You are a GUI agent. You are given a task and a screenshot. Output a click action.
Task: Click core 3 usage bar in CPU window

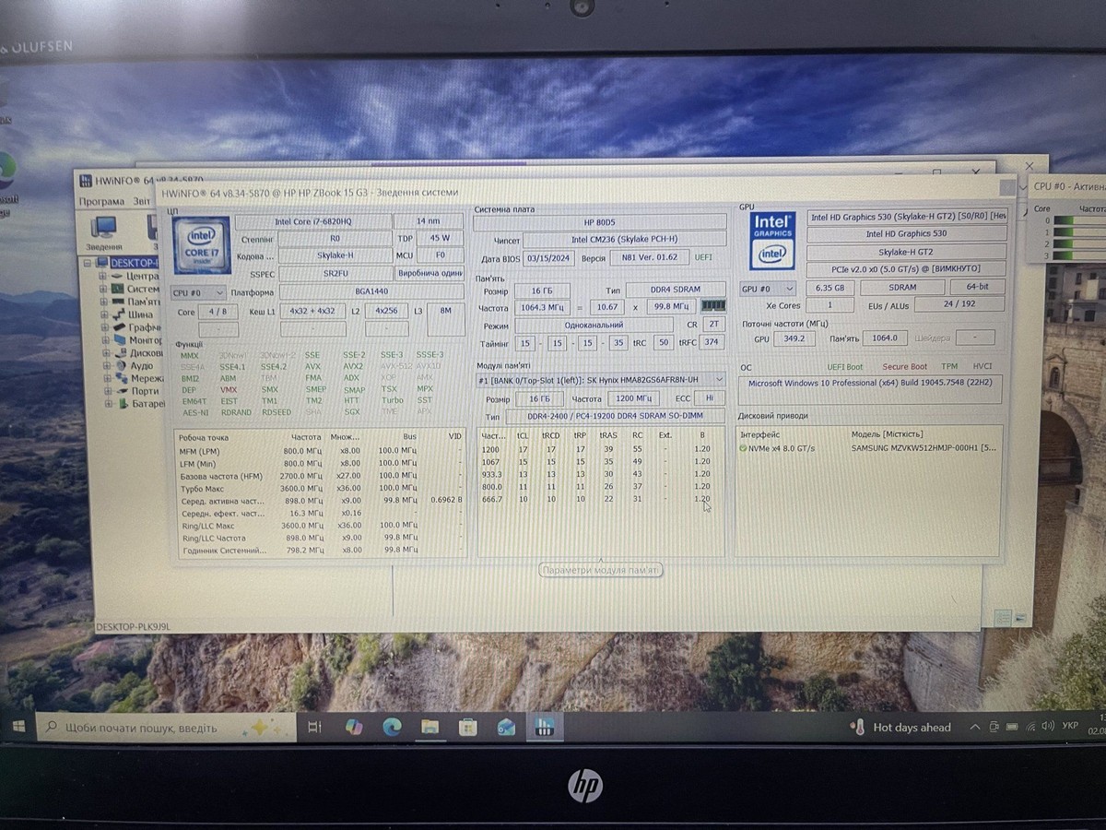1078,255
